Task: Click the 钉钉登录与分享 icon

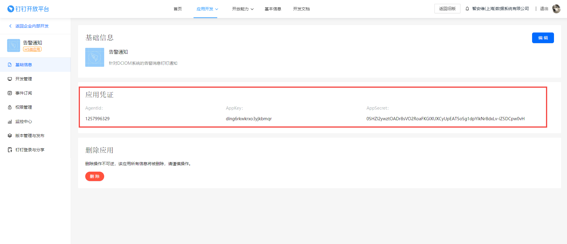Action: [10, 150]
